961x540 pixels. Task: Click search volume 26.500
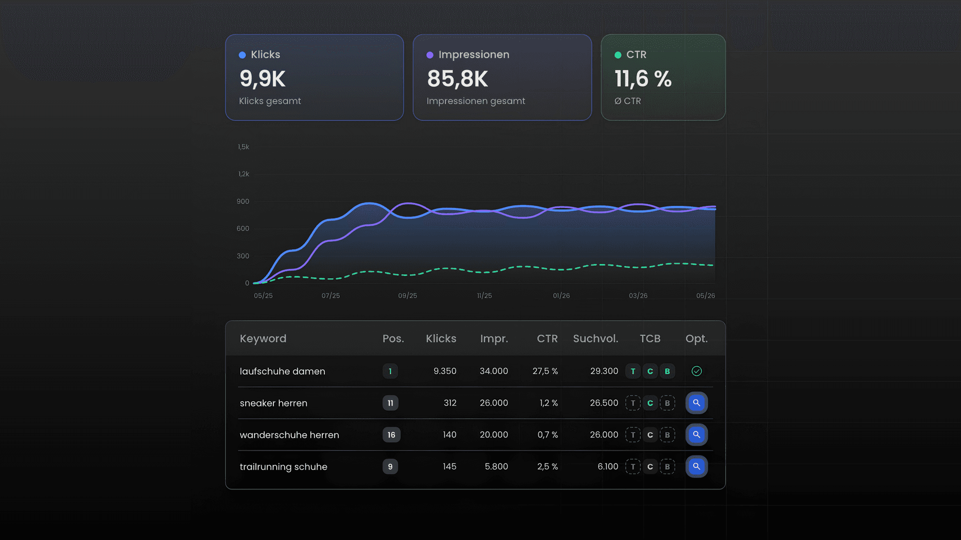(604, 403)
